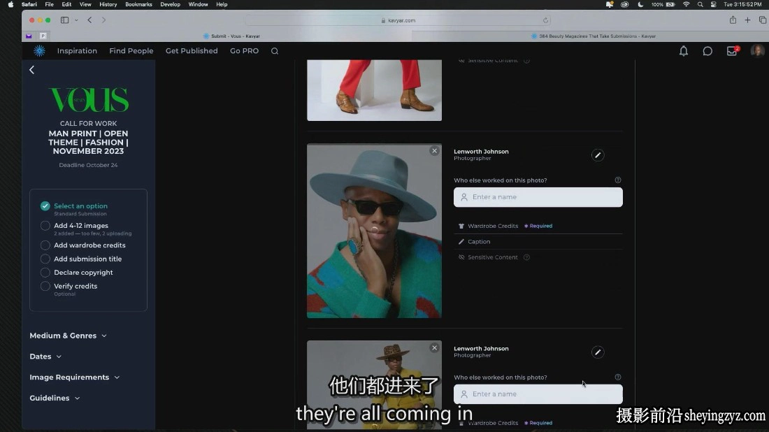
Task: Expand Image Requirements section
Action: pyautogui.click(x=75, y=377)
